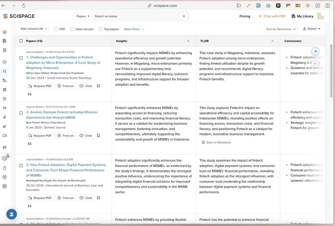Clear the search field with X icon

click(x=184, y=16)
